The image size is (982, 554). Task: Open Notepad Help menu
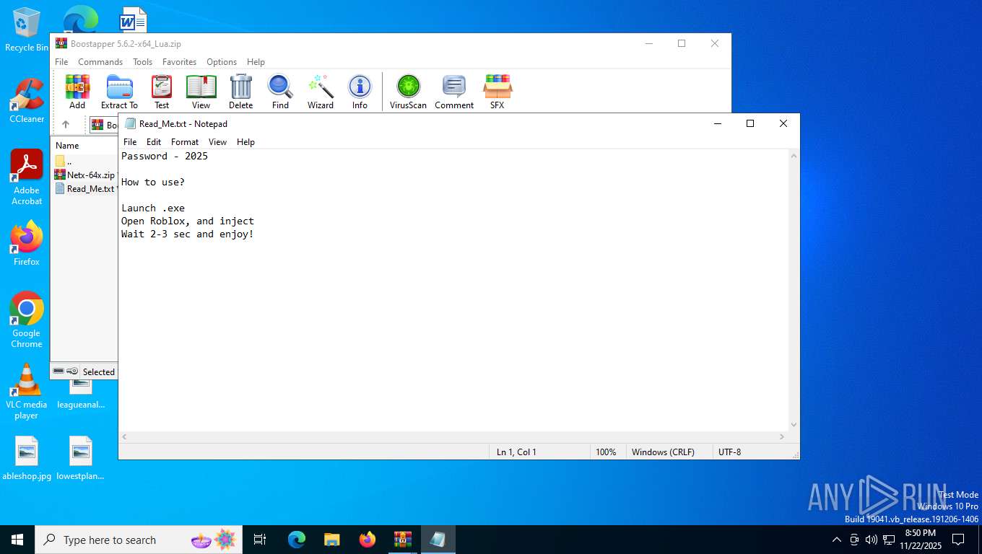pyautogui.click(x=245, y=142)
